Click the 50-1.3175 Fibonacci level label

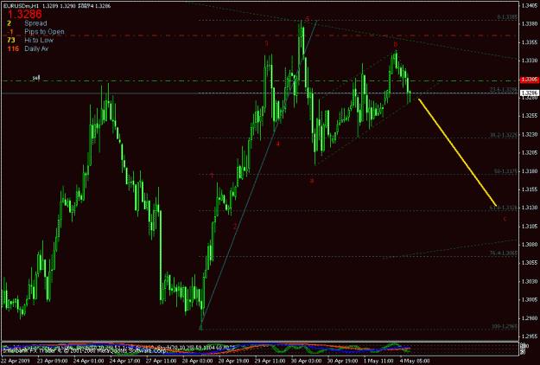[x=505, y=171]
